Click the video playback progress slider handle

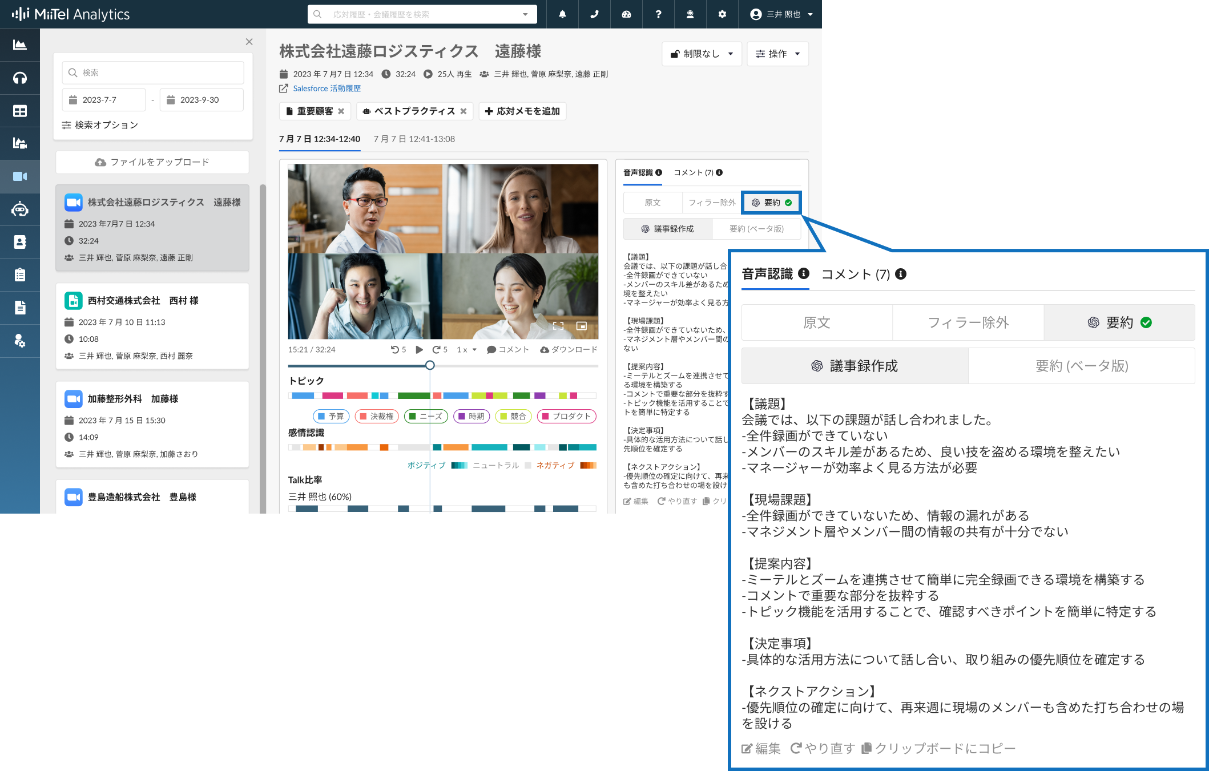click(x=430, y=365)
